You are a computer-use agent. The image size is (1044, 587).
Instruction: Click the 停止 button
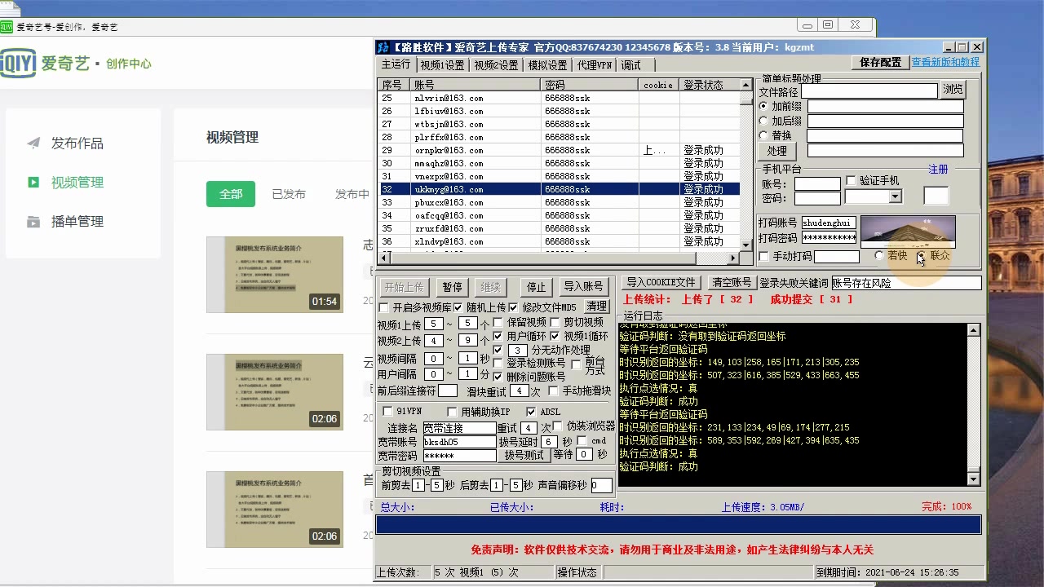[x=536, y=287]
